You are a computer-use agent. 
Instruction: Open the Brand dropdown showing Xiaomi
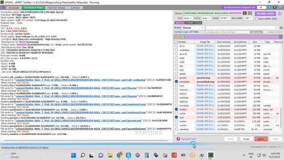pyautogui.click(x=193, y=28)
